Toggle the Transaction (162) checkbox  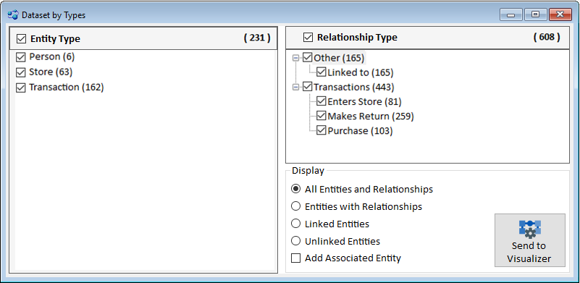pyautogui.click(x=21, y=88)
